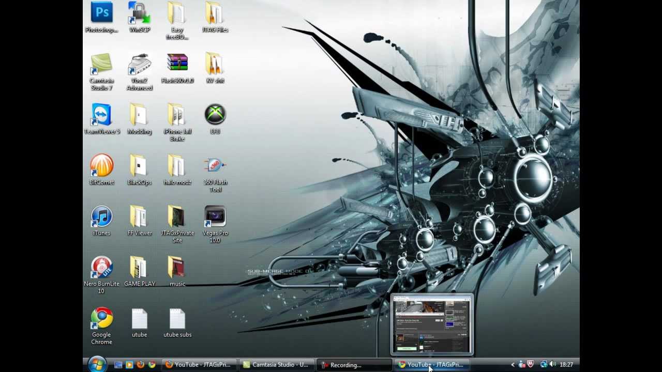
Task: Open the Firefox YouTube taskbar window
Action: (x=199, y=365)
